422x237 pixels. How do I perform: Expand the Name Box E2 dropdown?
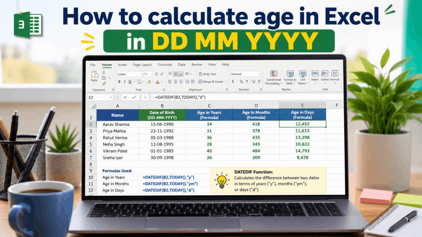pyautogui.click(x=110, y=98)
